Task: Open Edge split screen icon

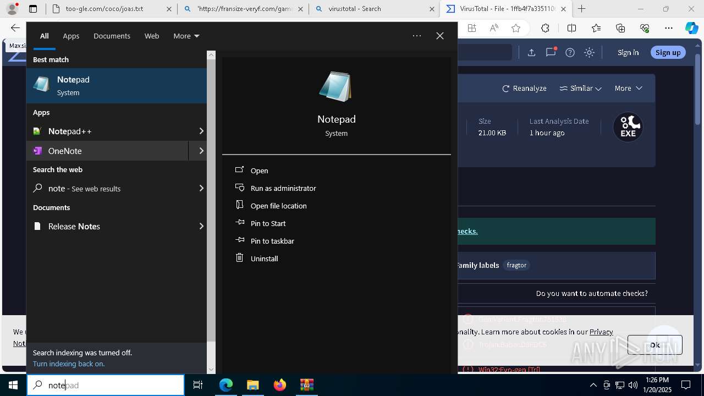Action: point(571,28)
